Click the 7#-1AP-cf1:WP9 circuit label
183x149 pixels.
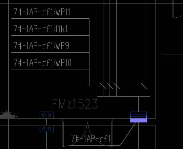pyautogui.click(x=42, y=46)
